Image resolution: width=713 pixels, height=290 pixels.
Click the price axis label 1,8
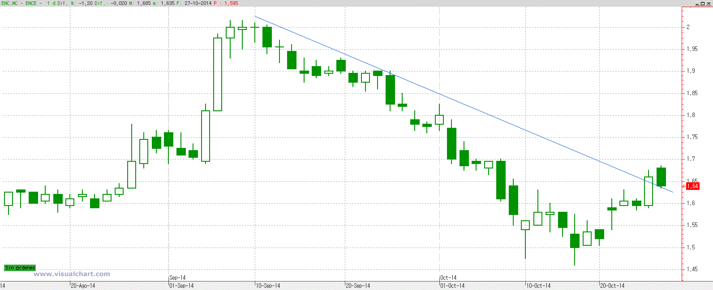691,115
